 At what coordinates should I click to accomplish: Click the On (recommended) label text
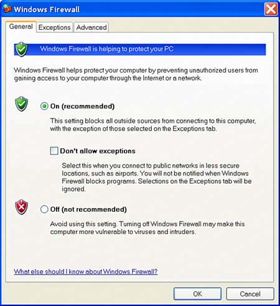(82, 106)
